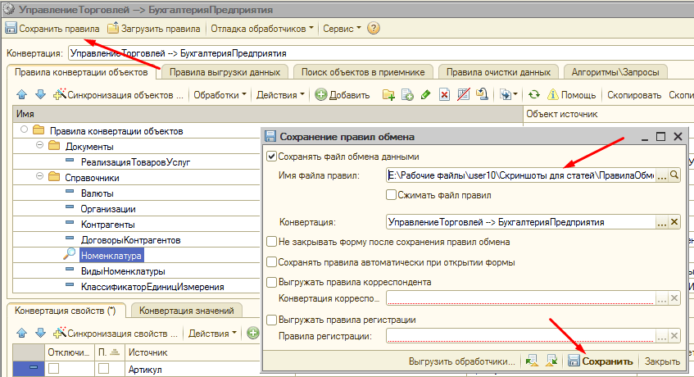The width and height of the screenshot is (694, 377).
Task: Move rule up with blue up arrow
Action: pos(21,95)
